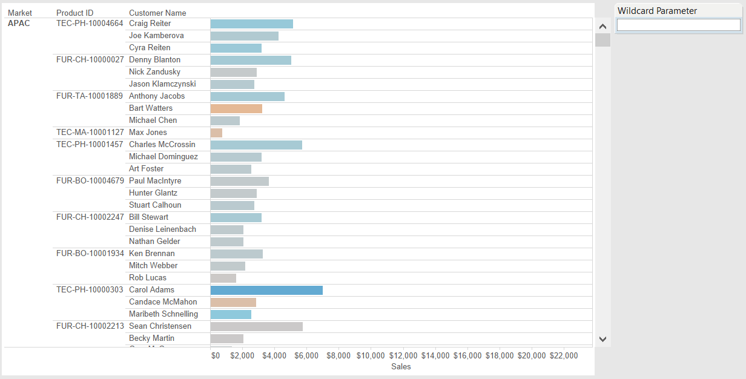This screenshot has height=379, width=746.
Task: Click the scrollbar thumb
Action: click(x=602, y=40)
